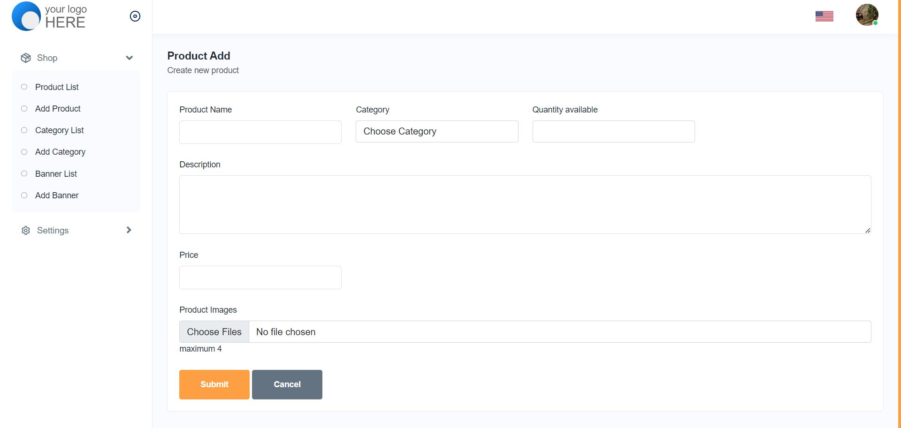Go to Add Product menu item
Screen dimensions: 901x428
(x=58, y=109)
